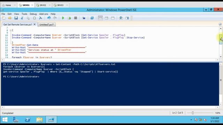Image resolution: width=223 pixels, height=125 pixels.
Task: Switch to Untitled7.ps1 script tab
Action: [47, 25]
